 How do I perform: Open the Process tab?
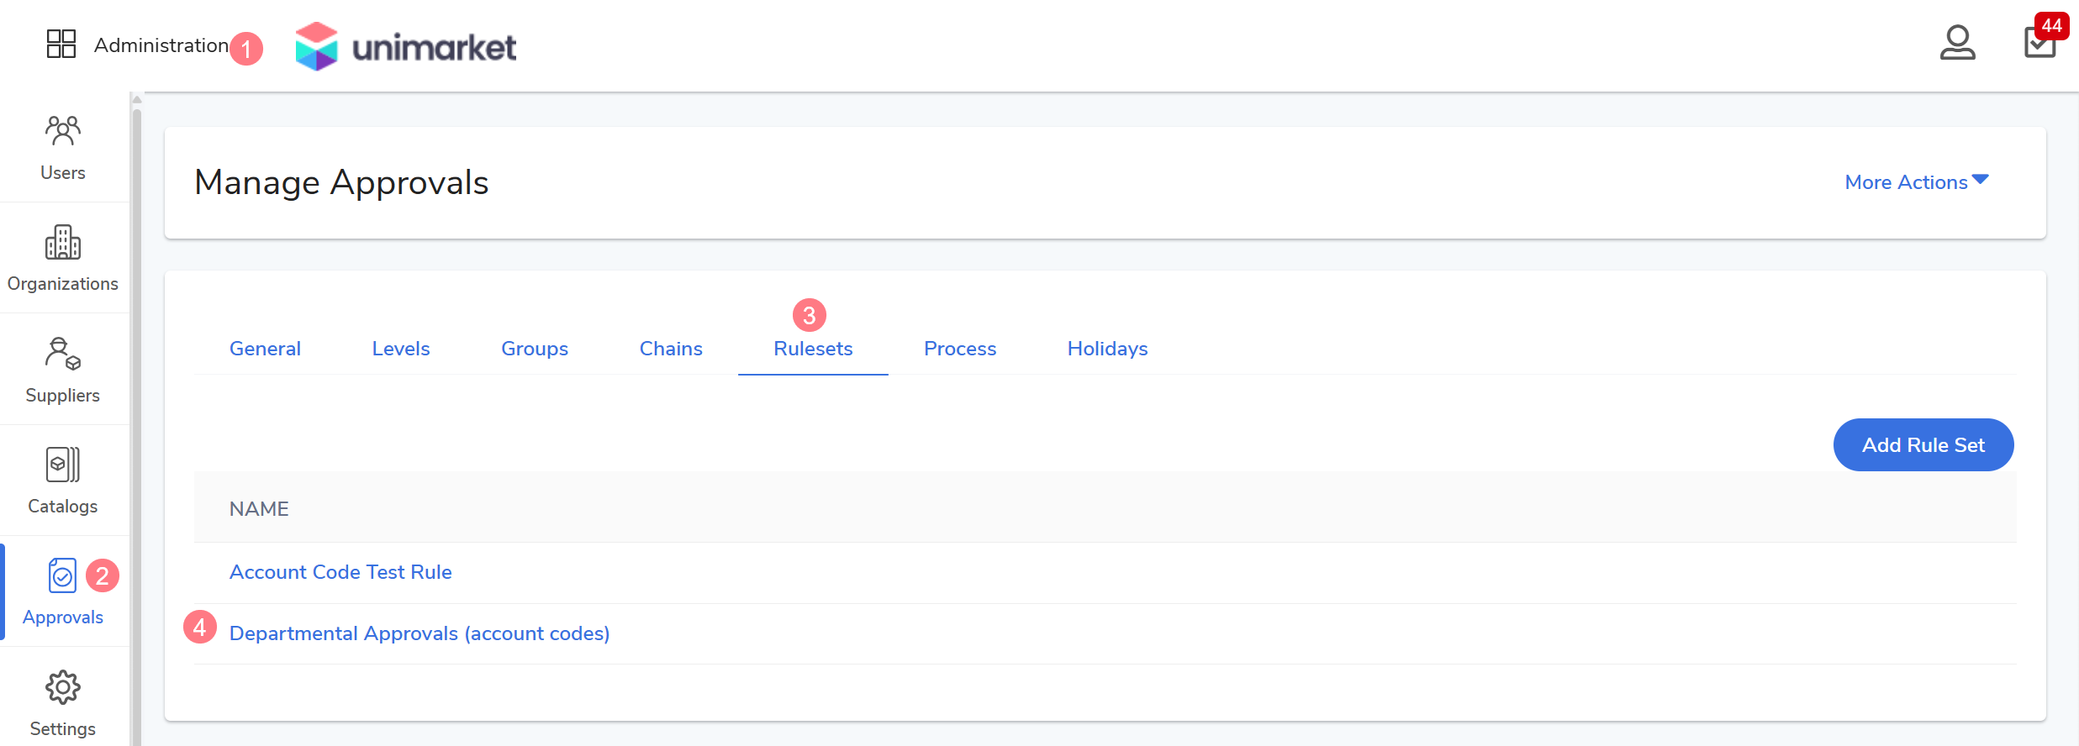pyautogui.click(x=960, y=349)
